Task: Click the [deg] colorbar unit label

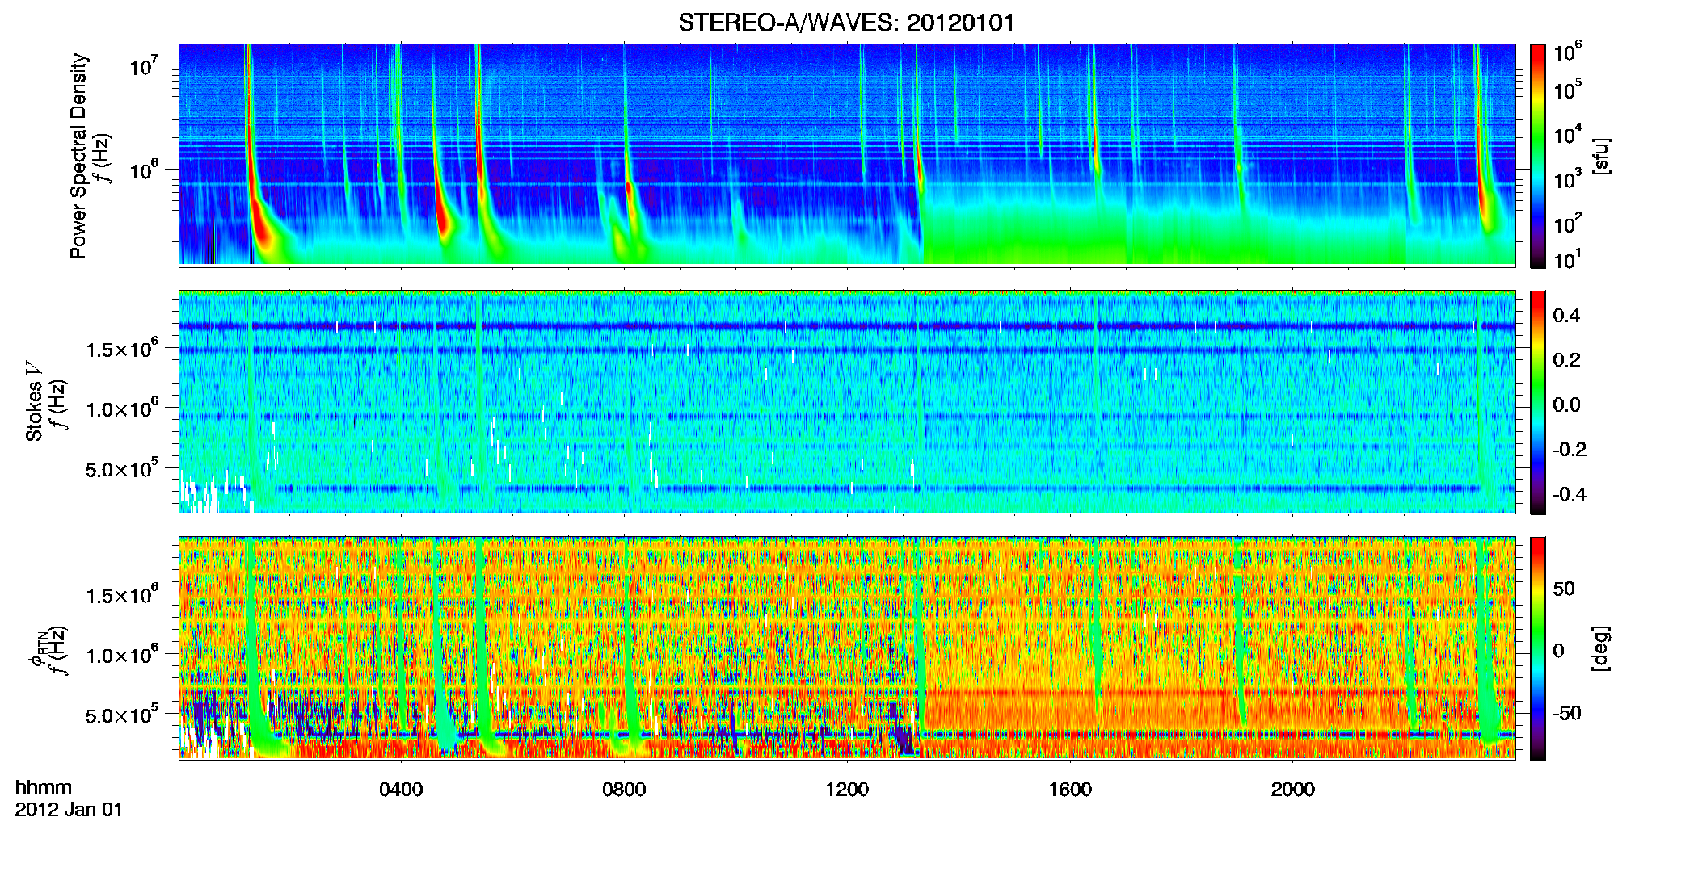Action: tap(1601, 648)
